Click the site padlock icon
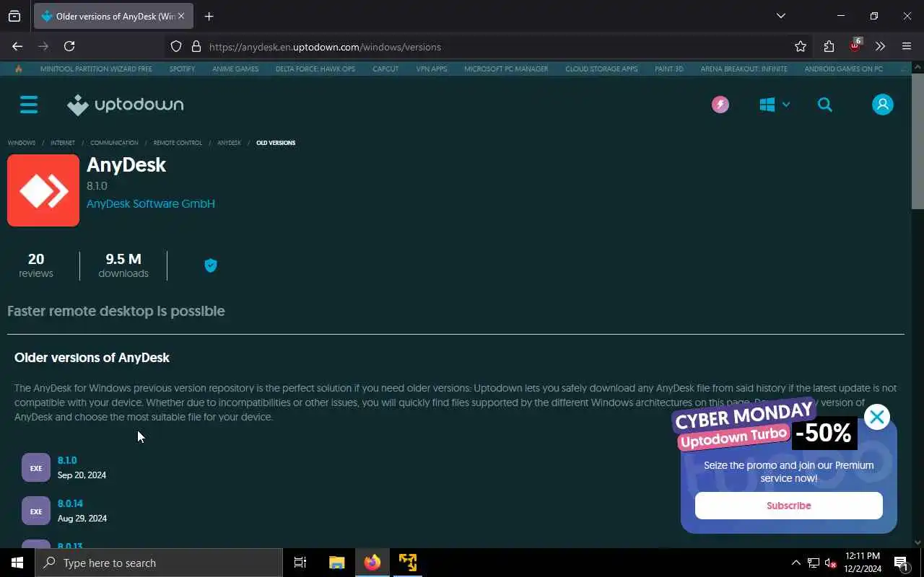Viewport: 924px width, 577px height. [x=196, y=46]
